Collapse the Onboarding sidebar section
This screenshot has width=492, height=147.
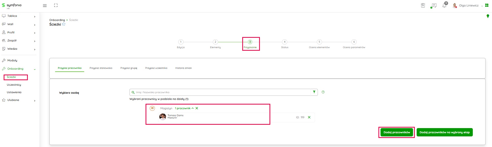tap(35, 69)
